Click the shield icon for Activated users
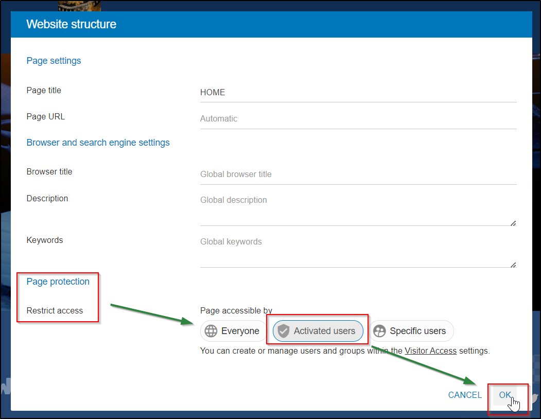Viewport: 541px width, 419px height. 283,331
